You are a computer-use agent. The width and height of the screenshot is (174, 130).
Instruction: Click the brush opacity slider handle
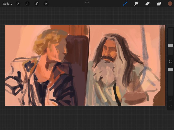tap(171, 70)
